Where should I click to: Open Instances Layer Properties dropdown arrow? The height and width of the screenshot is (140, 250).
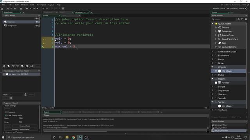[x=39, y=71]
